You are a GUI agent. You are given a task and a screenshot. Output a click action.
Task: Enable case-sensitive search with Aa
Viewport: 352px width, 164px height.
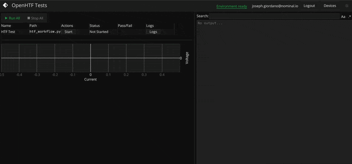click(x=343, y=17)
